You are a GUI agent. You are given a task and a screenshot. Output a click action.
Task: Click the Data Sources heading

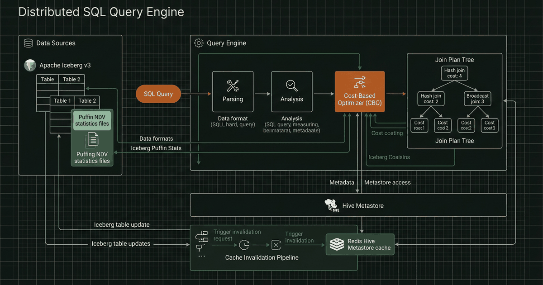coord(56,43)
